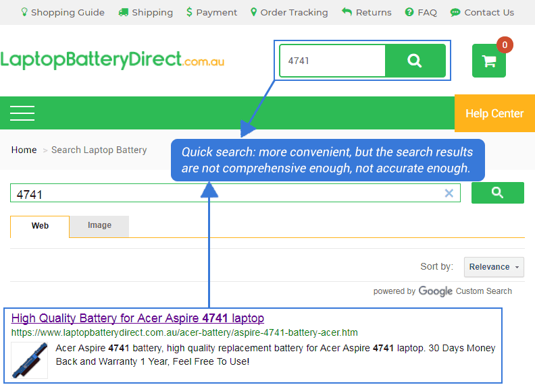Open the shopping cart
The width and height of the screenshot is (535, 387).
[x=488, y=61]
